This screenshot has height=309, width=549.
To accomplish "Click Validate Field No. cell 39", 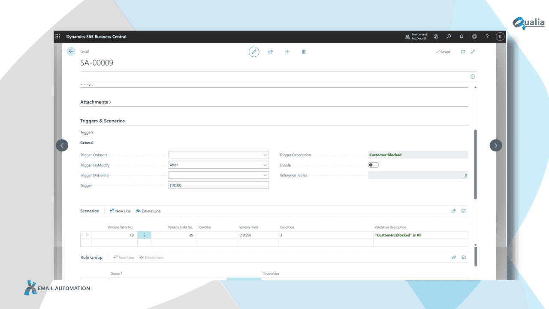I will (174, 235).
